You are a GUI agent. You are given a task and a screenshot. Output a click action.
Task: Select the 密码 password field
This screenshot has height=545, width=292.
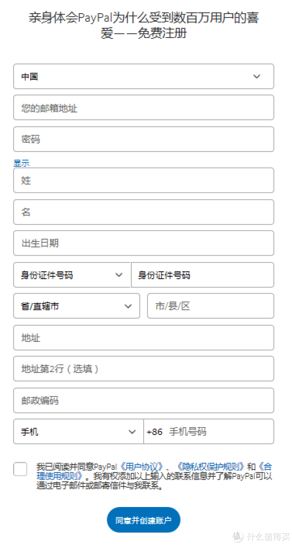pos(144,139)
